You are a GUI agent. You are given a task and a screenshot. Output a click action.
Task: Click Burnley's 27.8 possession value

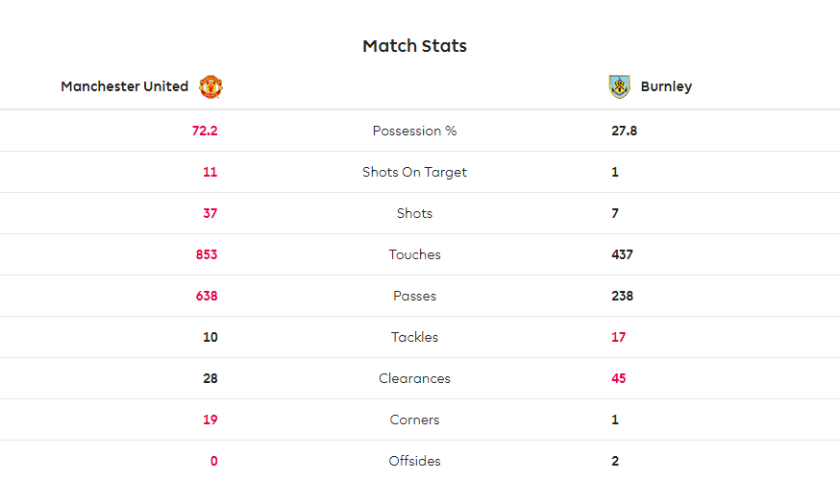tap(624, 132)
